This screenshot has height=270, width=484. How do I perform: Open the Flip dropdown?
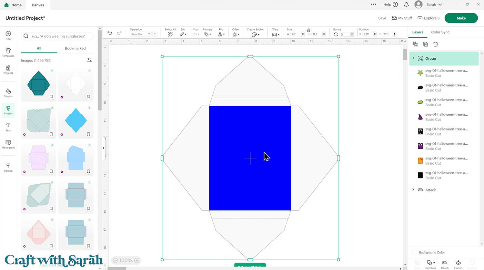pyautogui.click(x=221, y=34)
